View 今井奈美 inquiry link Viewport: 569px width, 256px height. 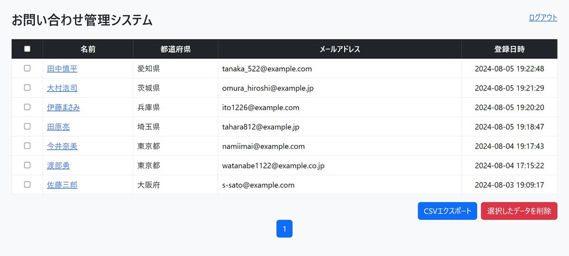click(x=62, y=146)
